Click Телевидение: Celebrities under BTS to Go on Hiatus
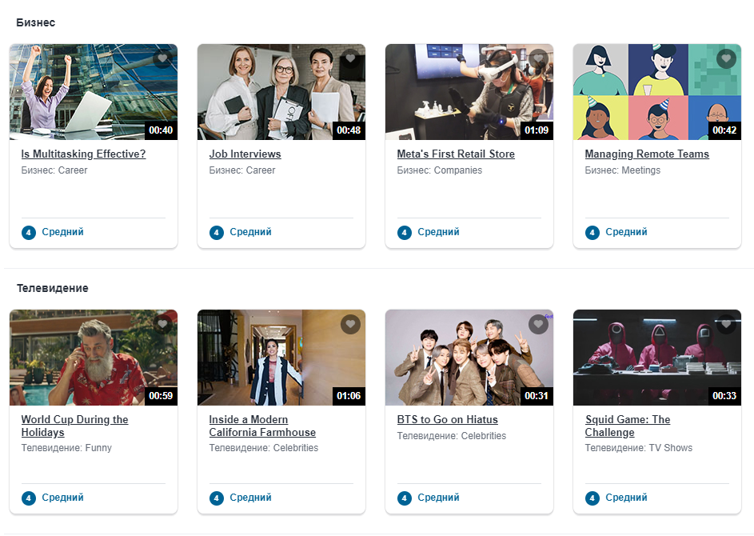 452,436
